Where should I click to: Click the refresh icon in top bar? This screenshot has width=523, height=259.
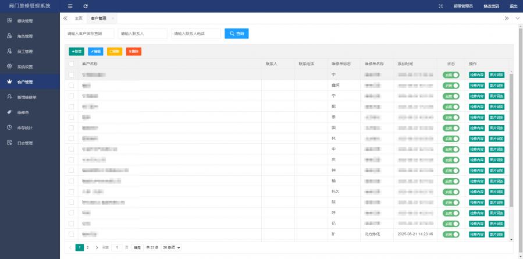(86, 6)
